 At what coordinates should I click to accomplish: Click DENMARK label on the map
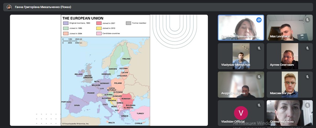106,74
